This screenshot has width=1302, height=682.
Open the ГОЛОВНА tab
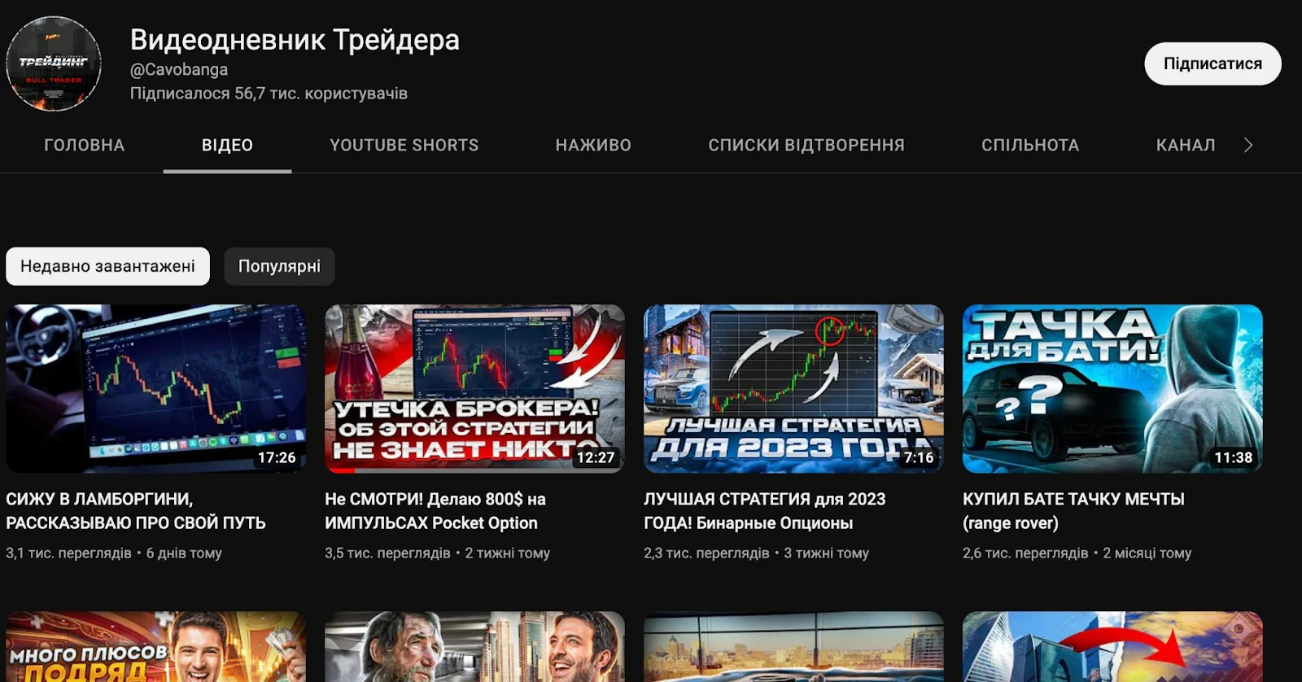coord(85,145)
